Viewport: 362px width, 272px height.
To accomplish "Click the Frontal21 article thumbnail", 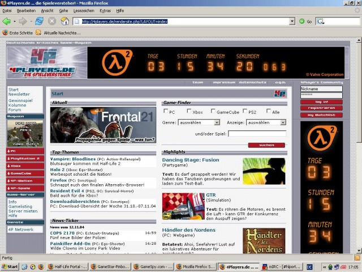I will [x=103, y=125].
